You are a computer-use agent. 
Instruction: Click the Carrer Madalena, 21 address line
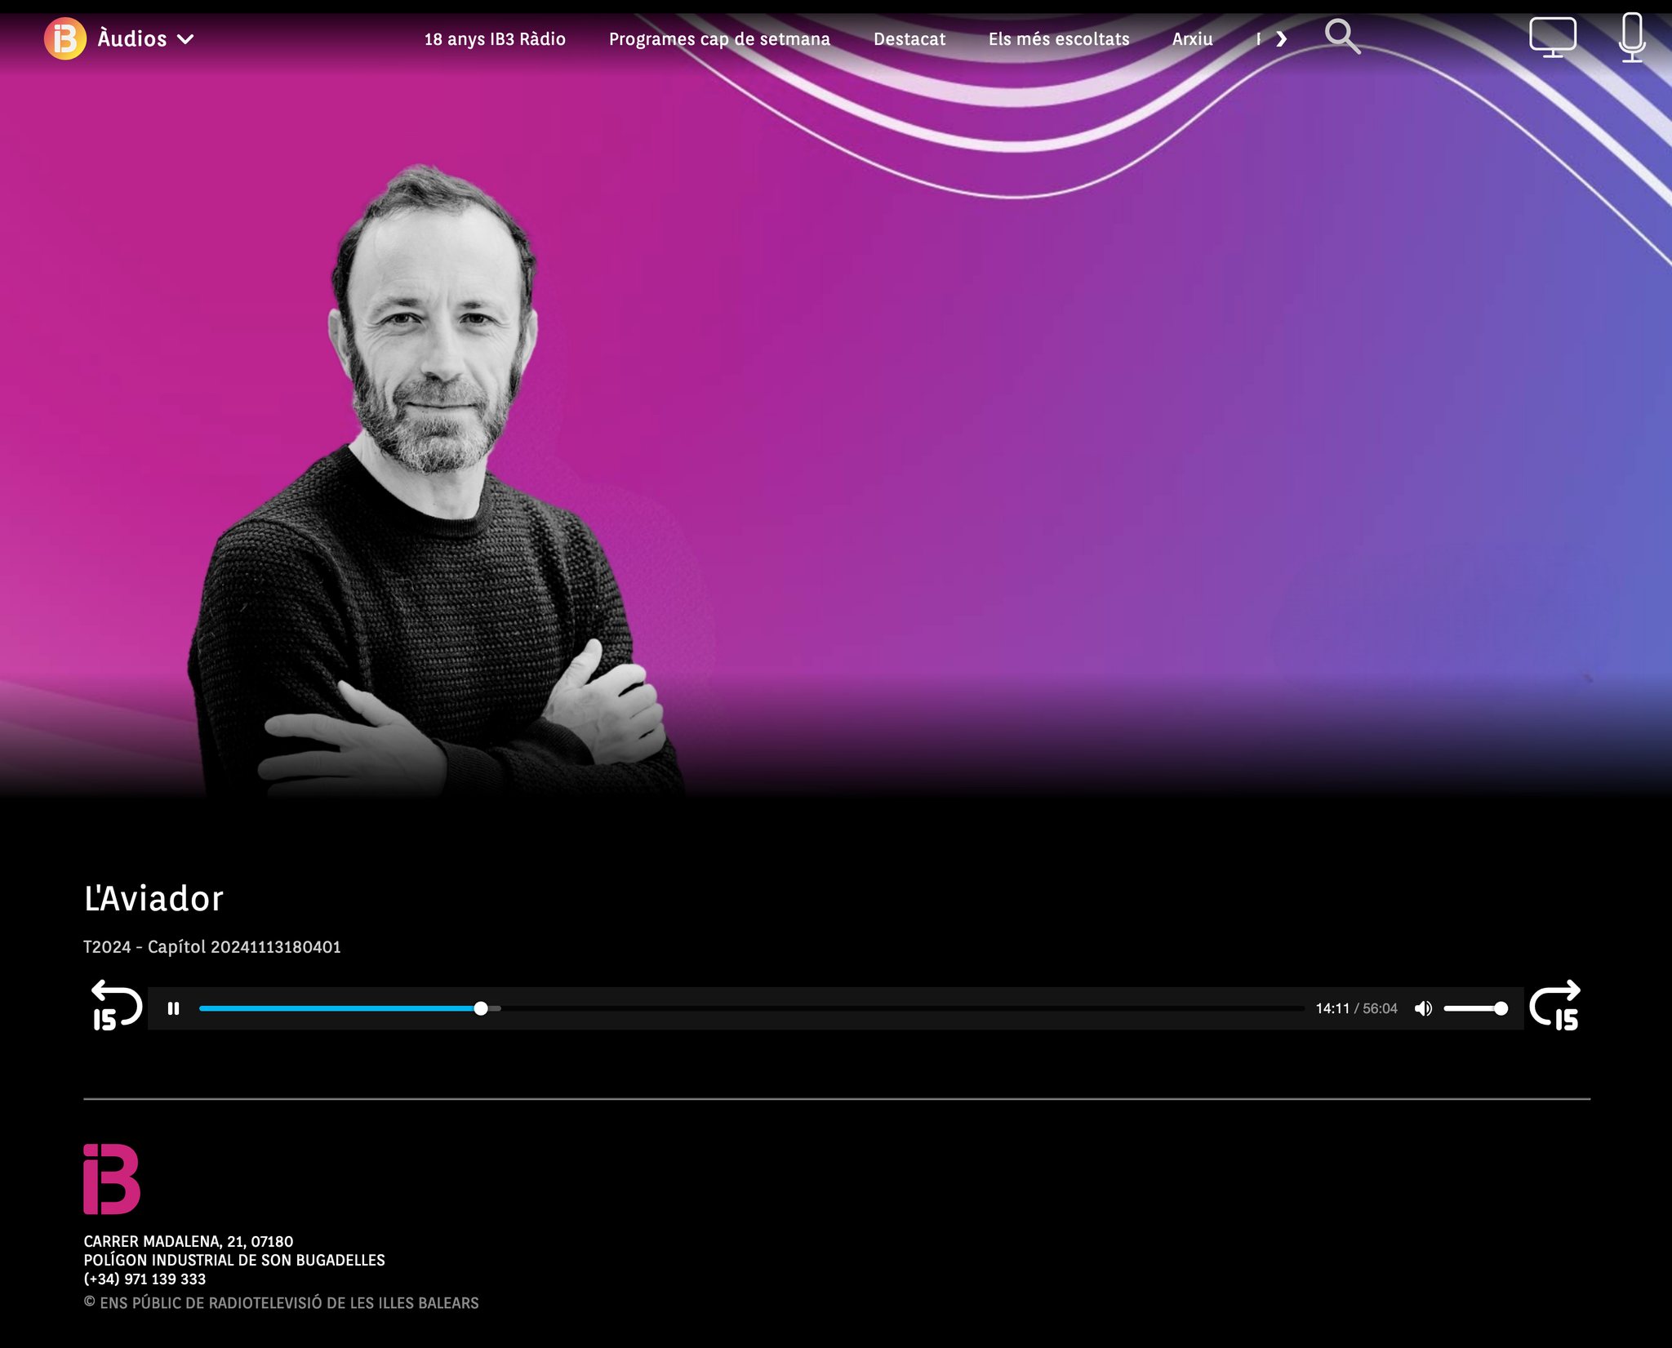coord(189,1241)
